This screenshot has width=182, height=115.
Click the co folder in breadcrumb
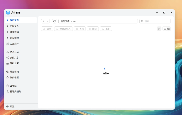click(74, 21)
